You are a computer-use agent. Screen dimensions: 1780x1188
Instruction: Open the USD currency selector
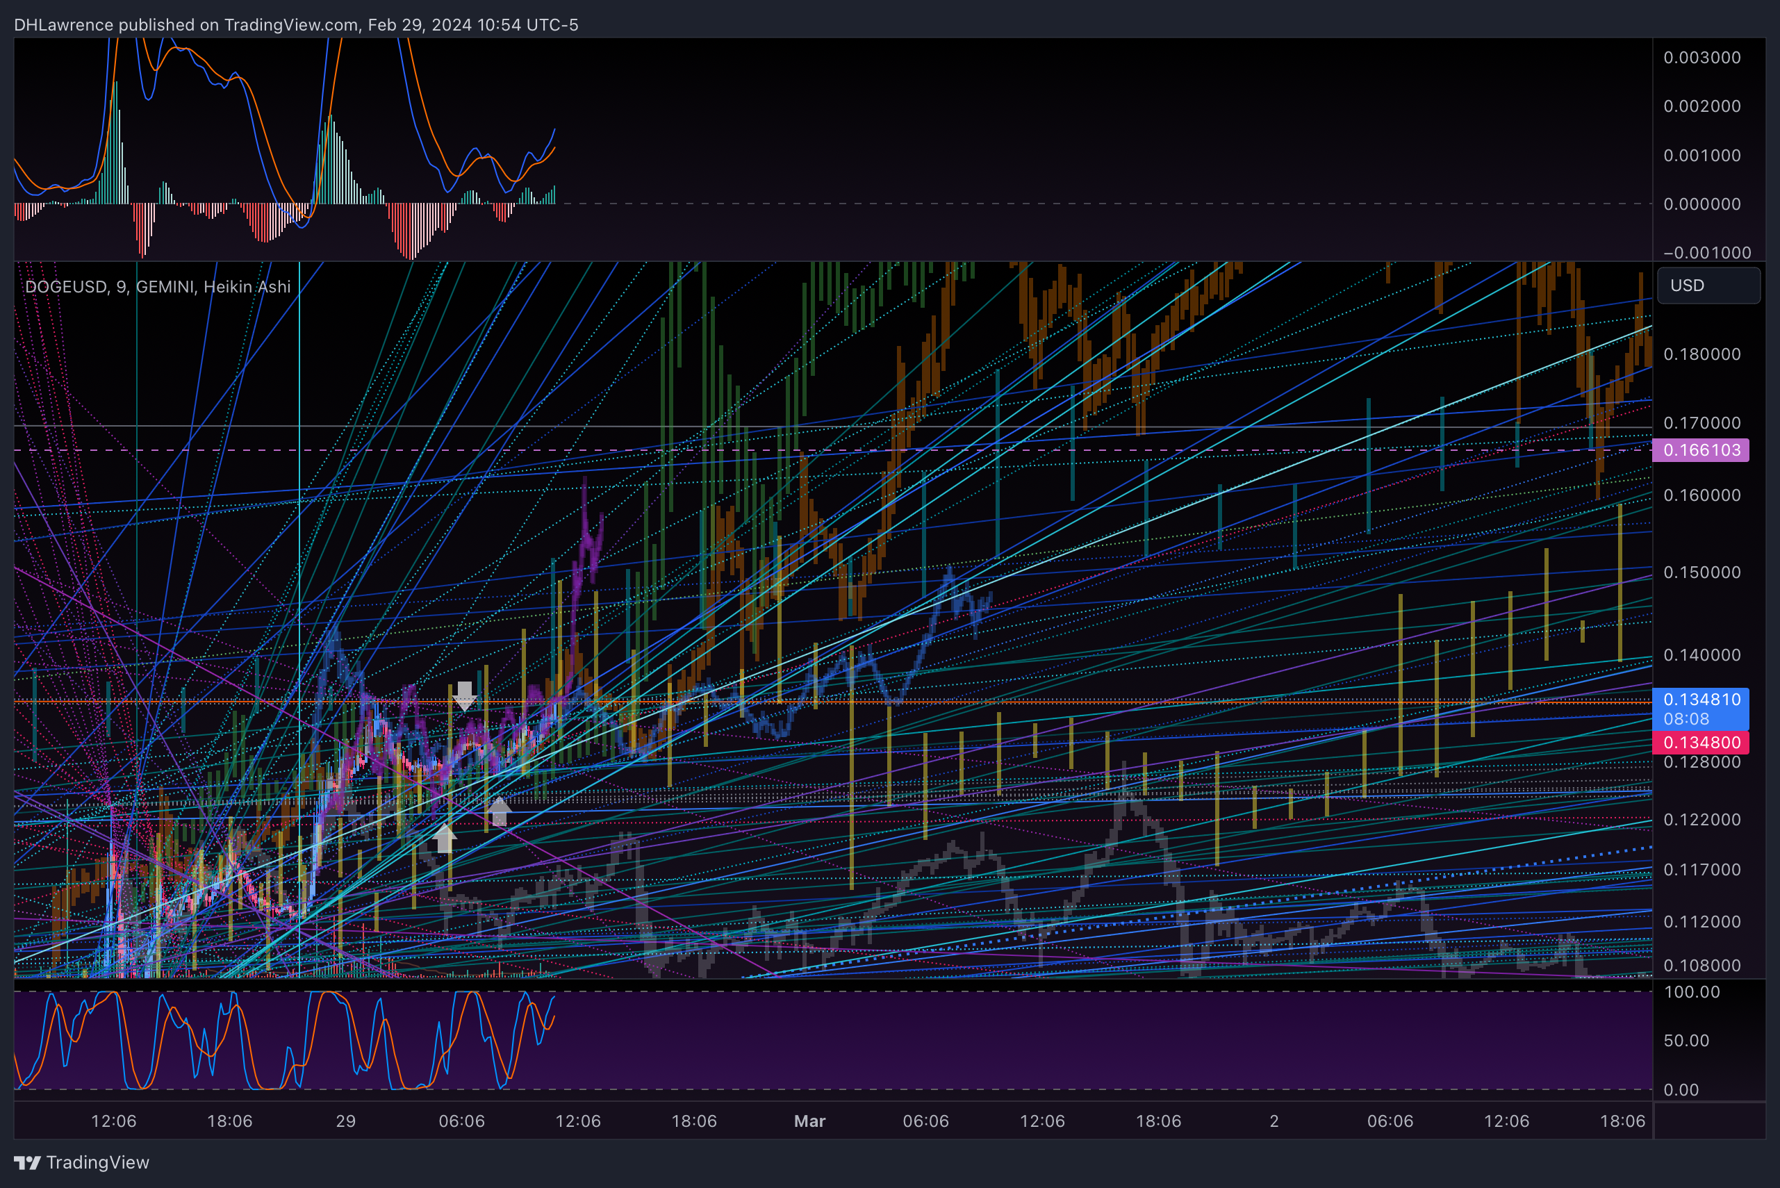click(1708, 286)
